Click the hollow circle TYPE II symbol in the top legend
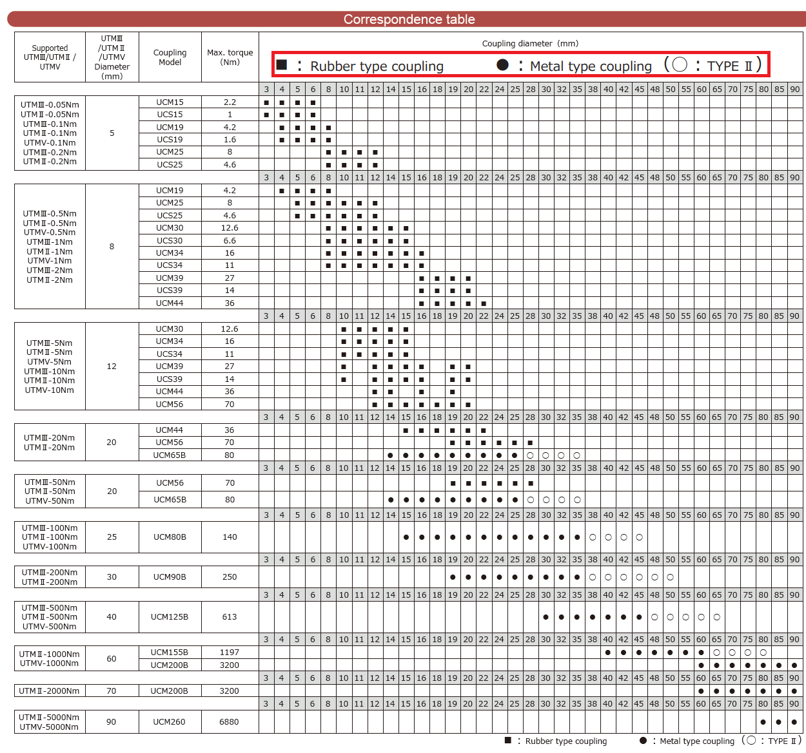This screenshot has width=806, height=753. pos(680,64)
